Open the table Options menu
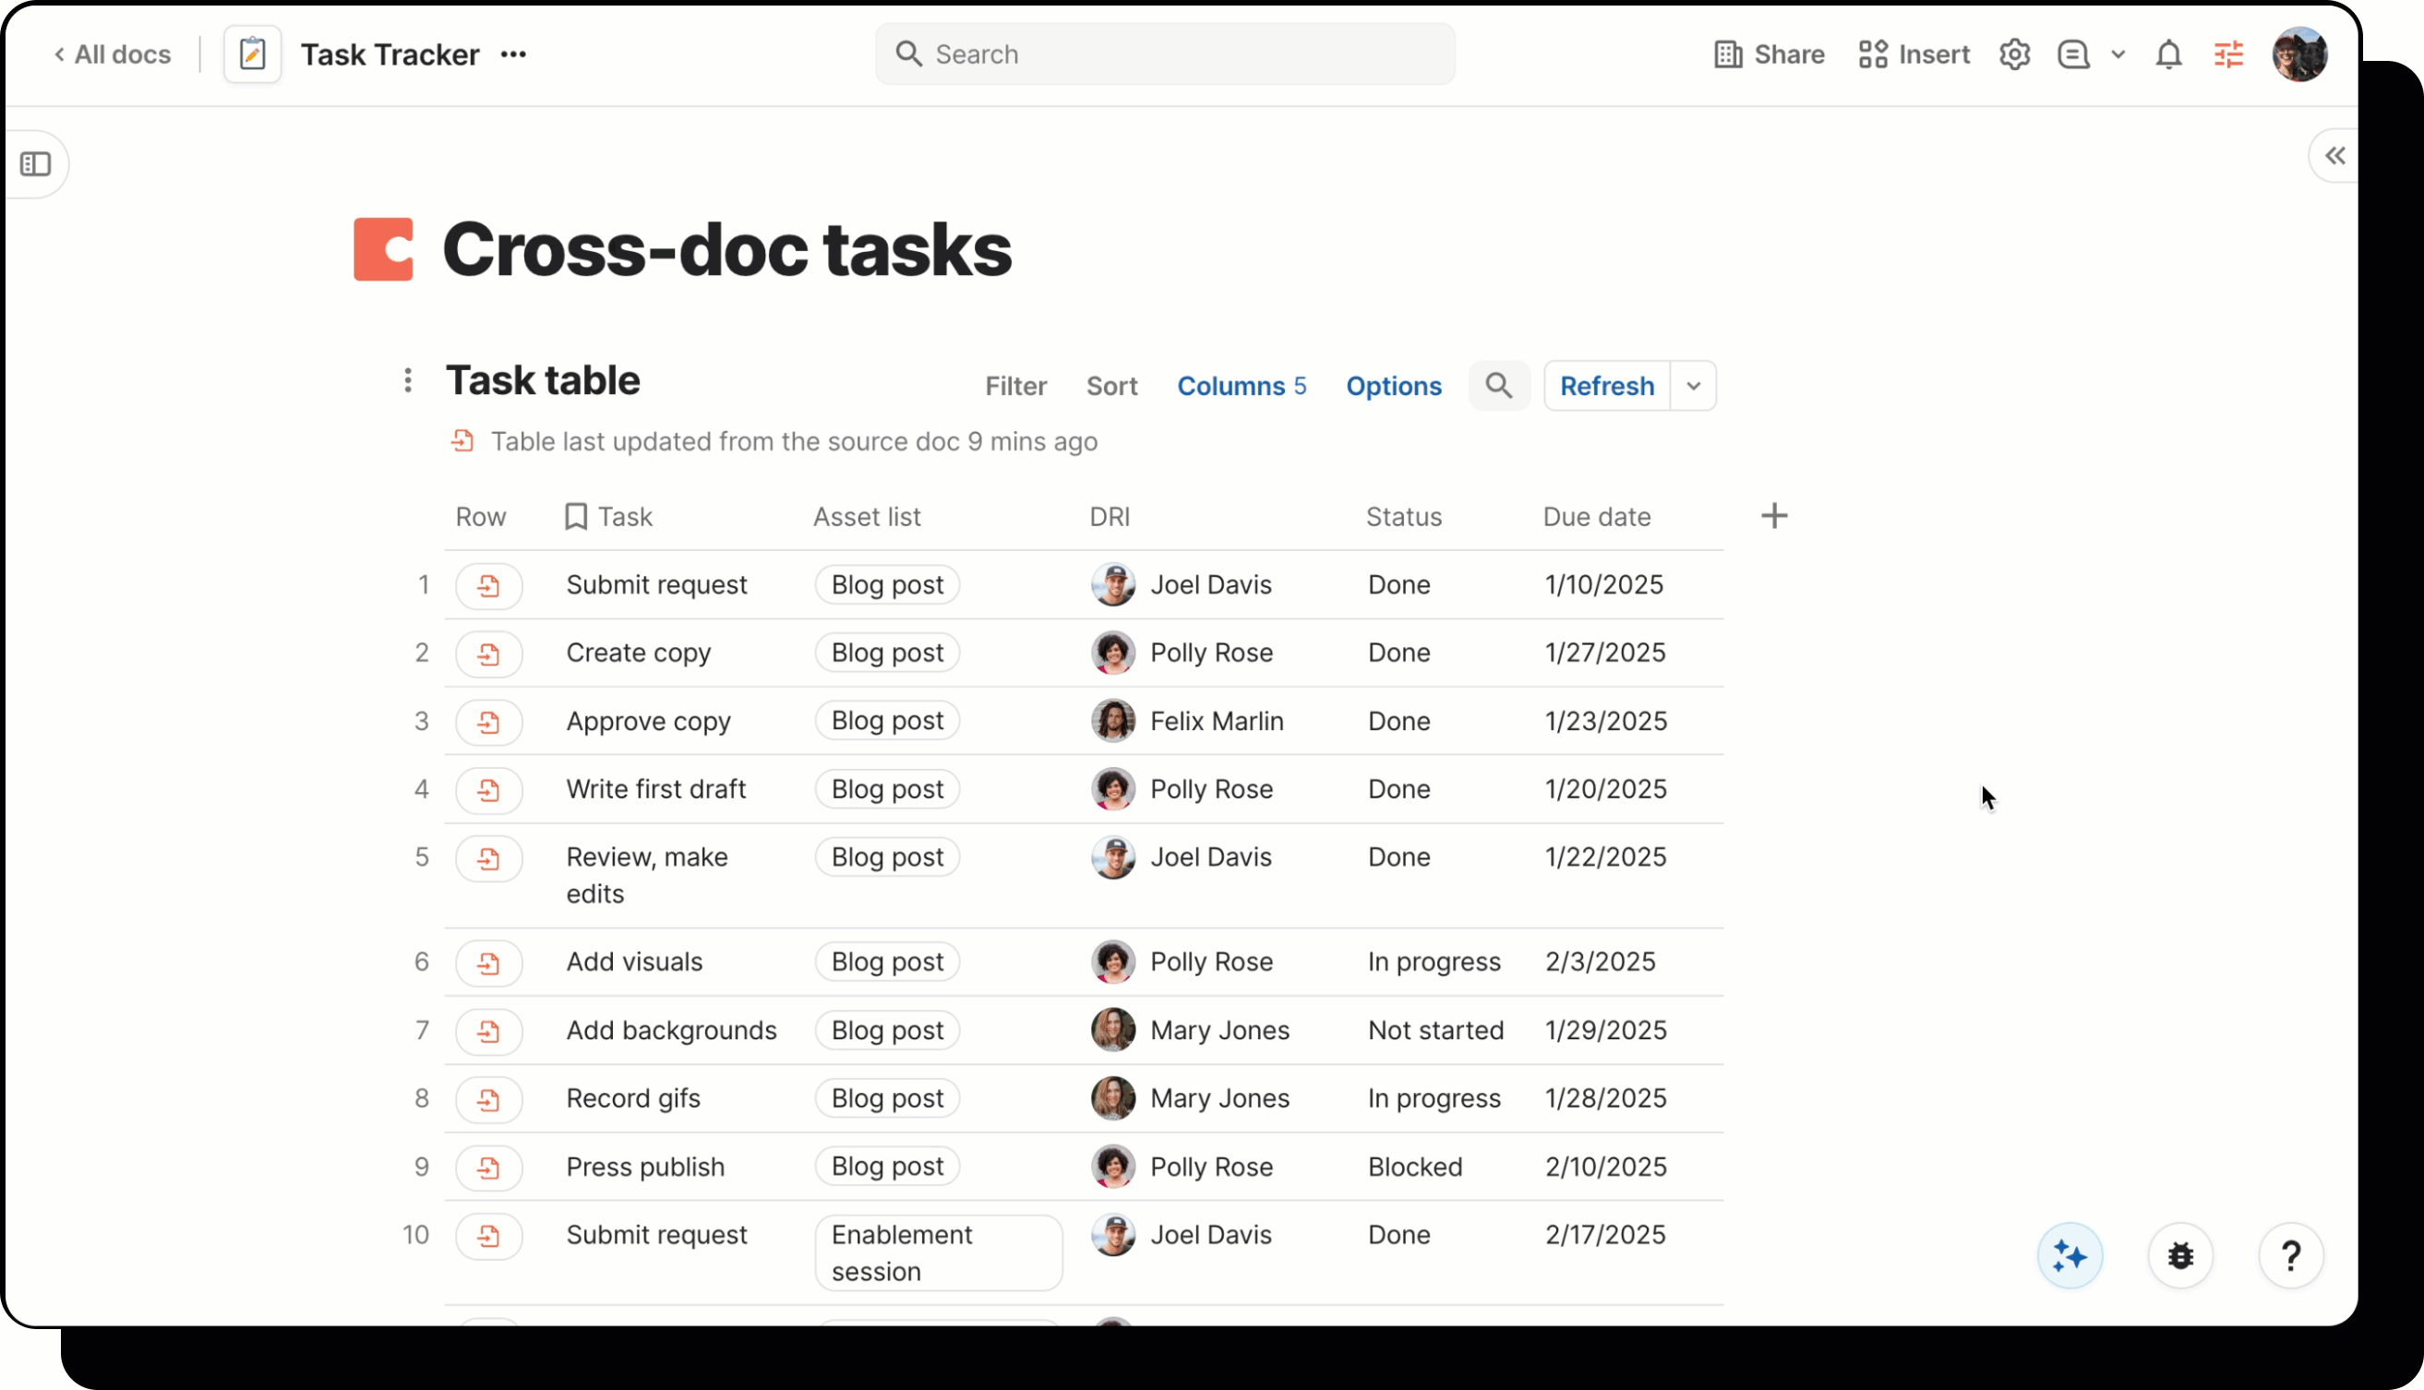2424x1390 pixels. click(1393, 386)
